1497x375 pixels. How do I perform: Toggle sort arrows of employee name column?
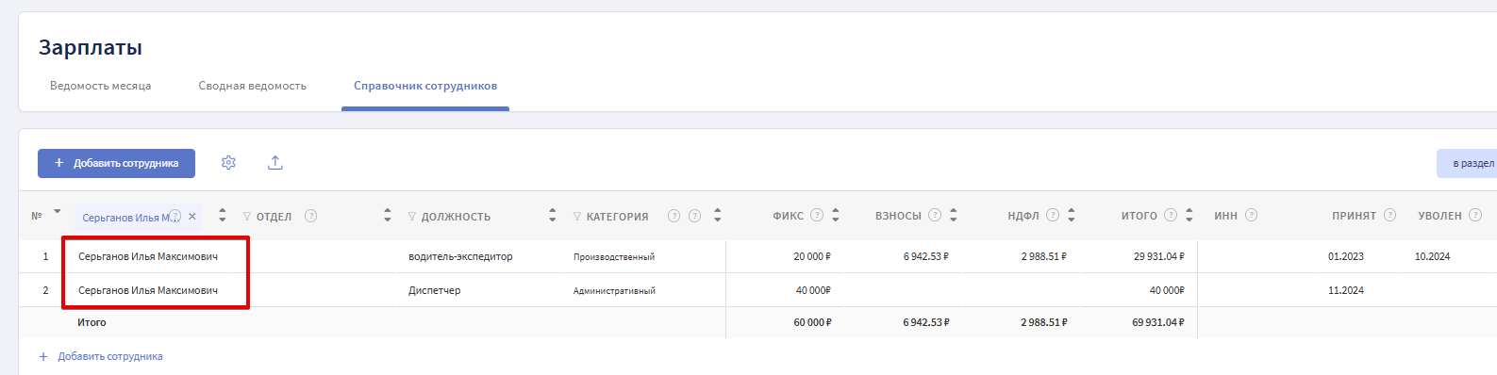coord(223,216)
